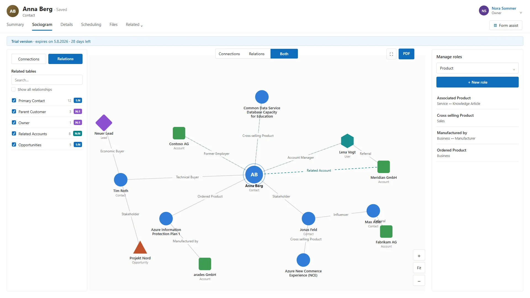Uncheck the Opportunities checkbox
Image resolution: width=530 pixels, height=298 pixels.
14,145
